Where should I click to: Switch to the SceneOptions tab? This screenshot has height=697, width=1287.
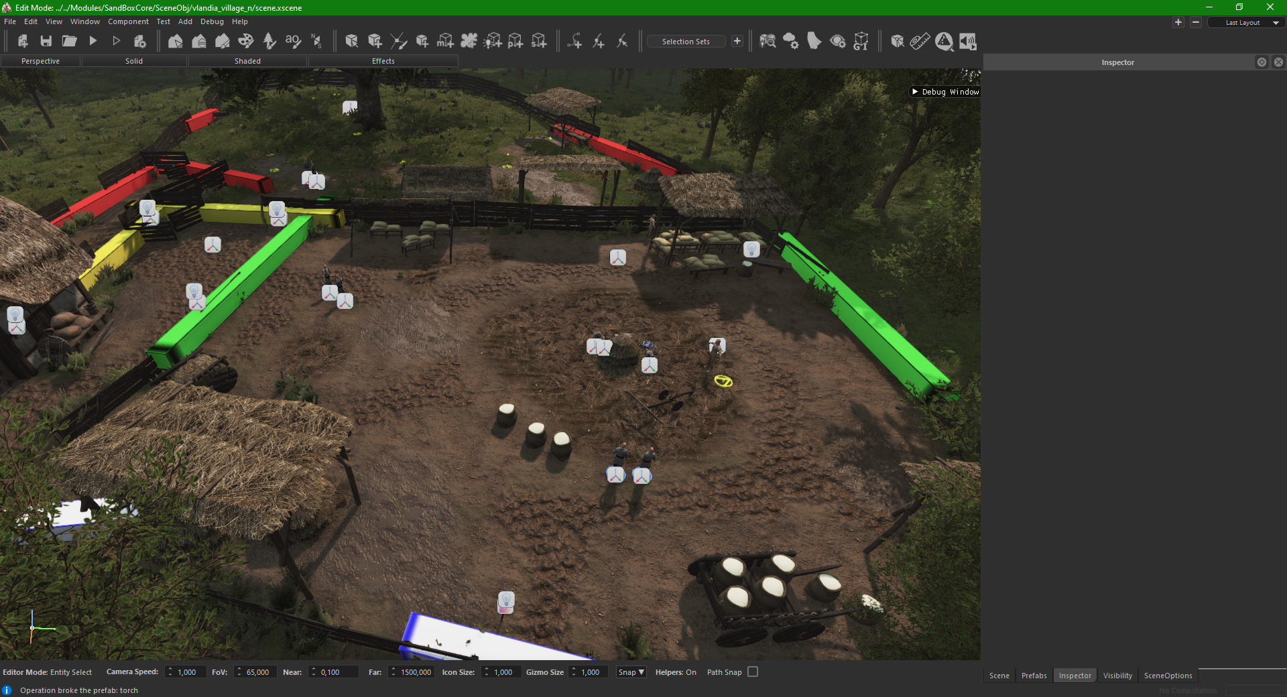pyautogui.click(x=1168, y=676)
